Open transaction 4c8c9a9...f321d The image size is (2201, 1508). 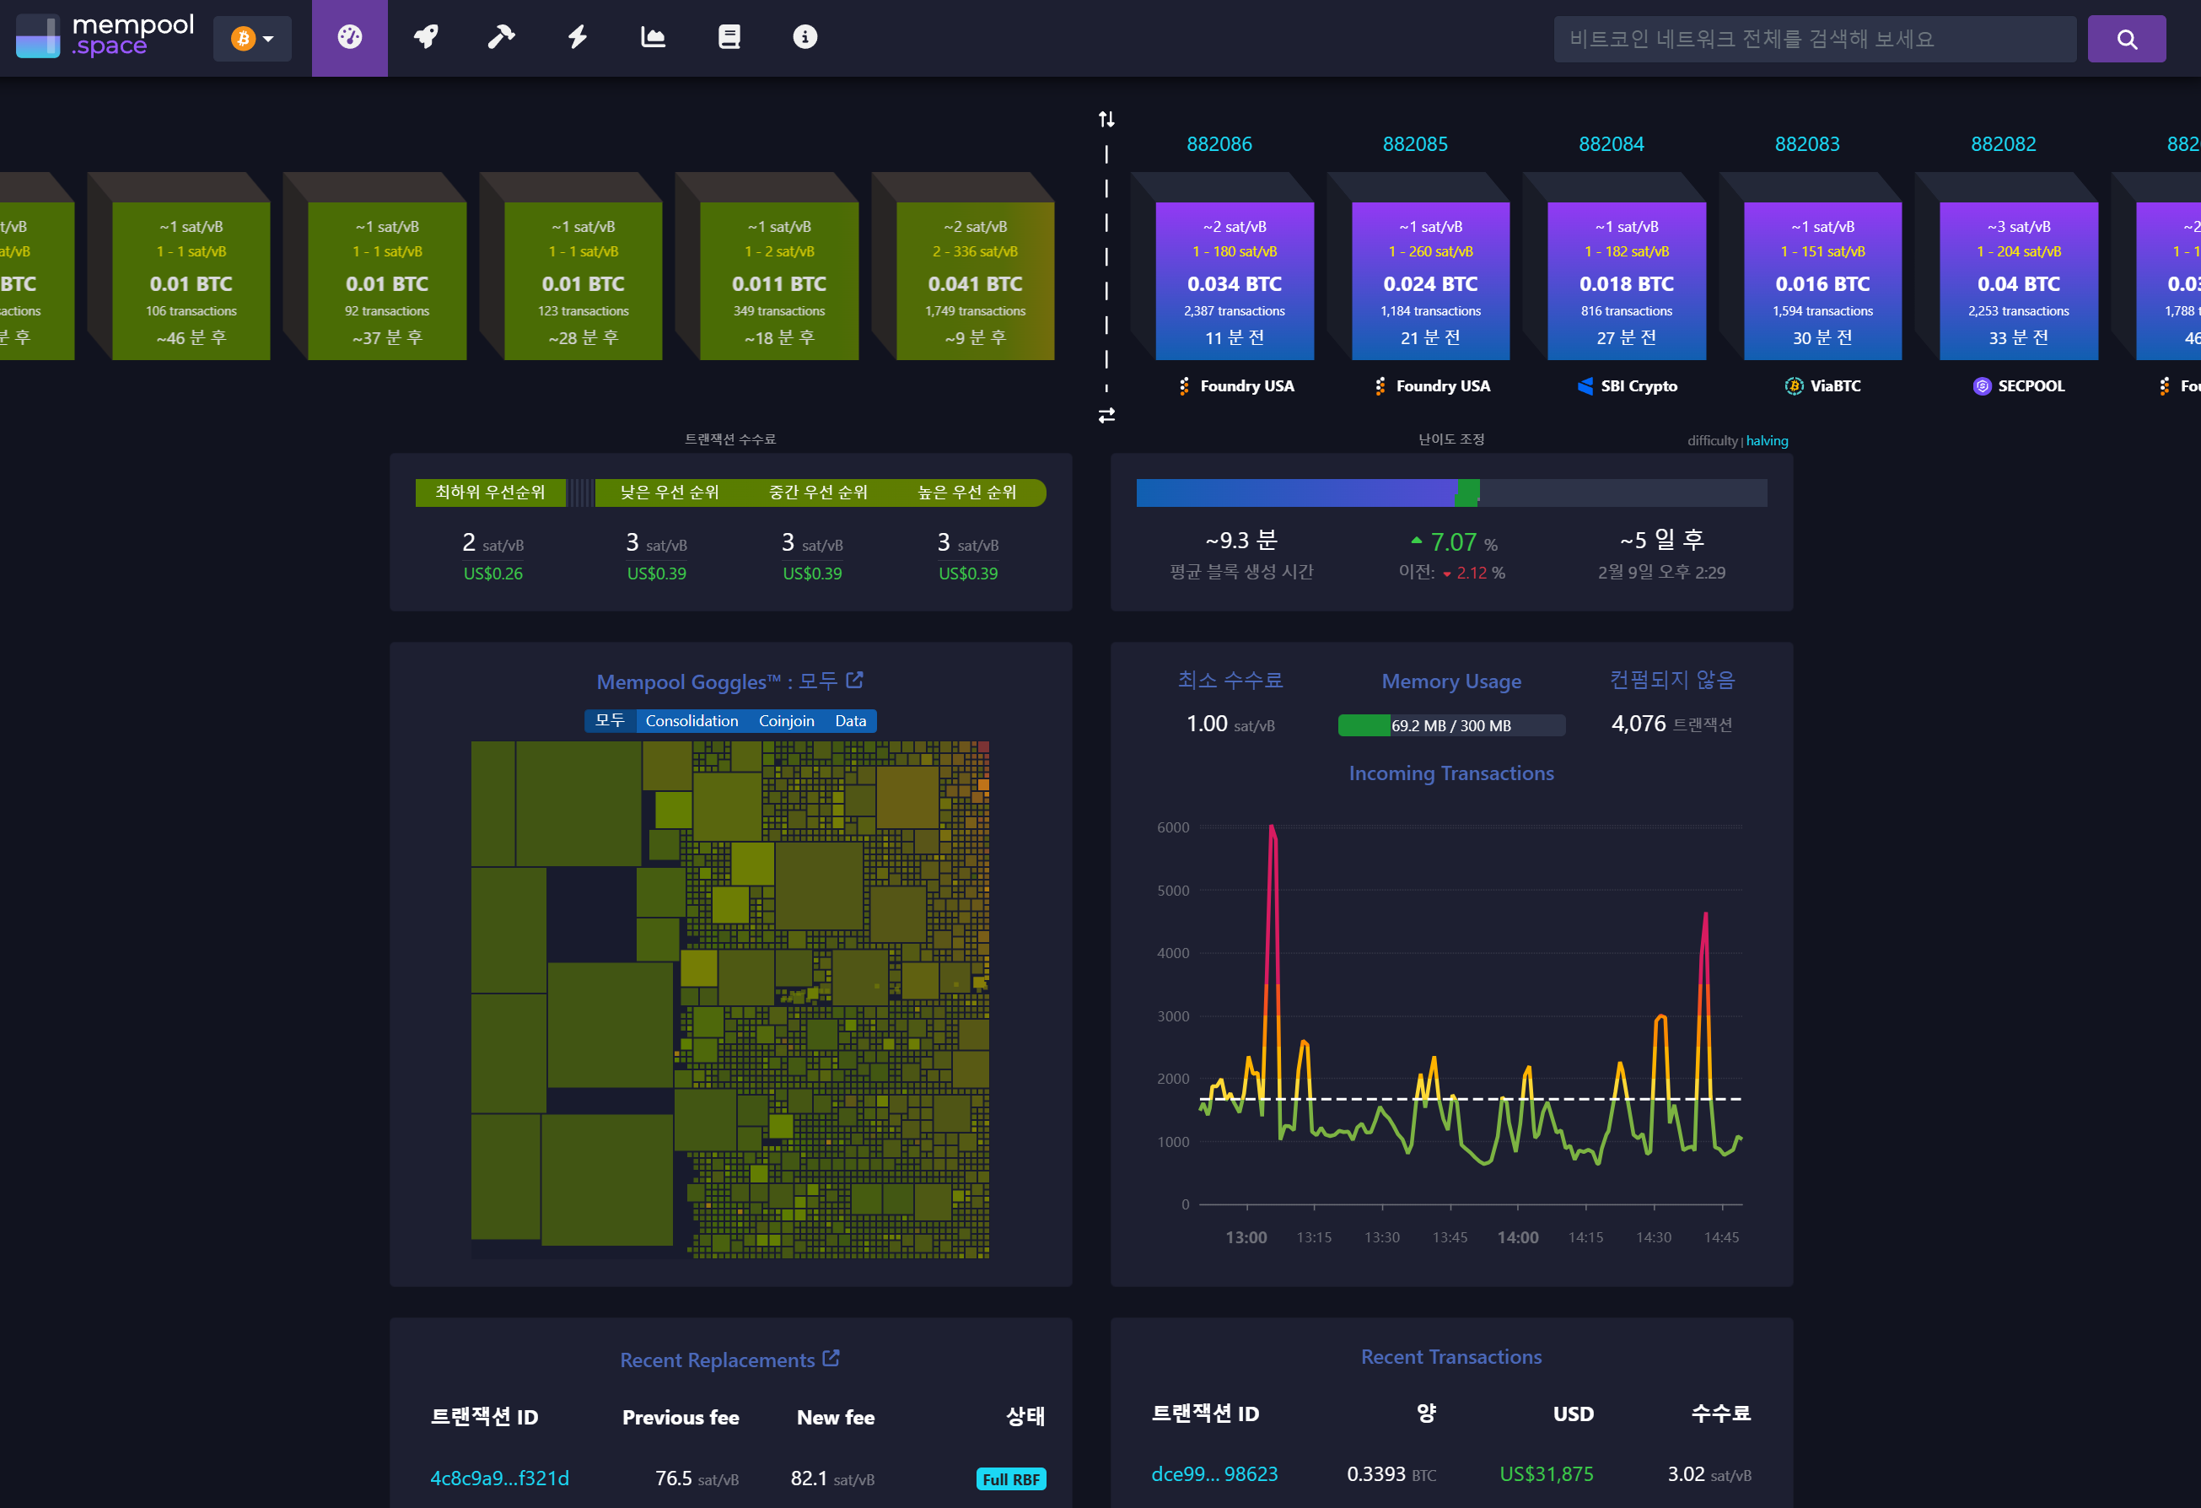499,1478
